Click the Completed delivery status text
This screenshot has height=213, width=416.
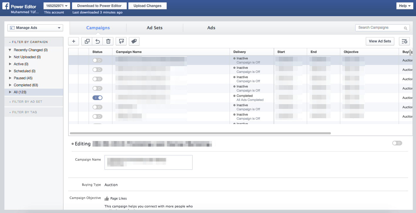click(x=245, y=96)
